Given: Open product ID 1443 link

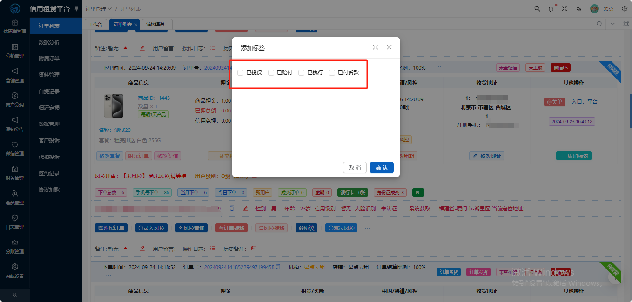Looking at the screenshot, I should 154,98.
